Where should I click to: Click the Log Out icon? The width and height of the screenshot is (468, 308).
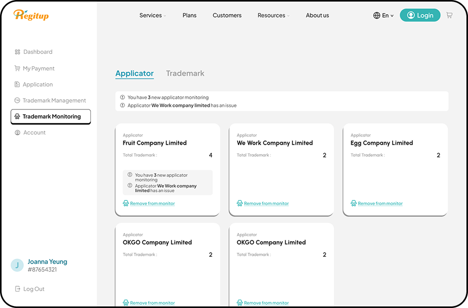(x=18, y=289)
